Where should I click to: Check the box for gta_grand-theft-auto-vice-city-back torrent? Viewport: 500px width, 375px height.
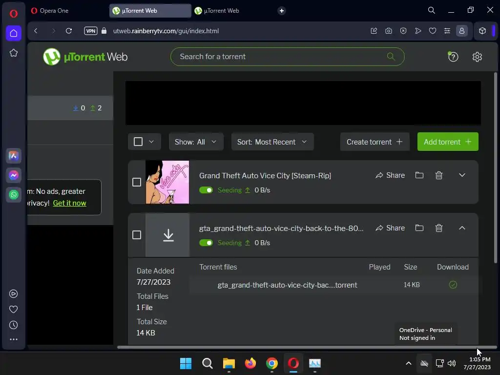click(x=137, y=235)
